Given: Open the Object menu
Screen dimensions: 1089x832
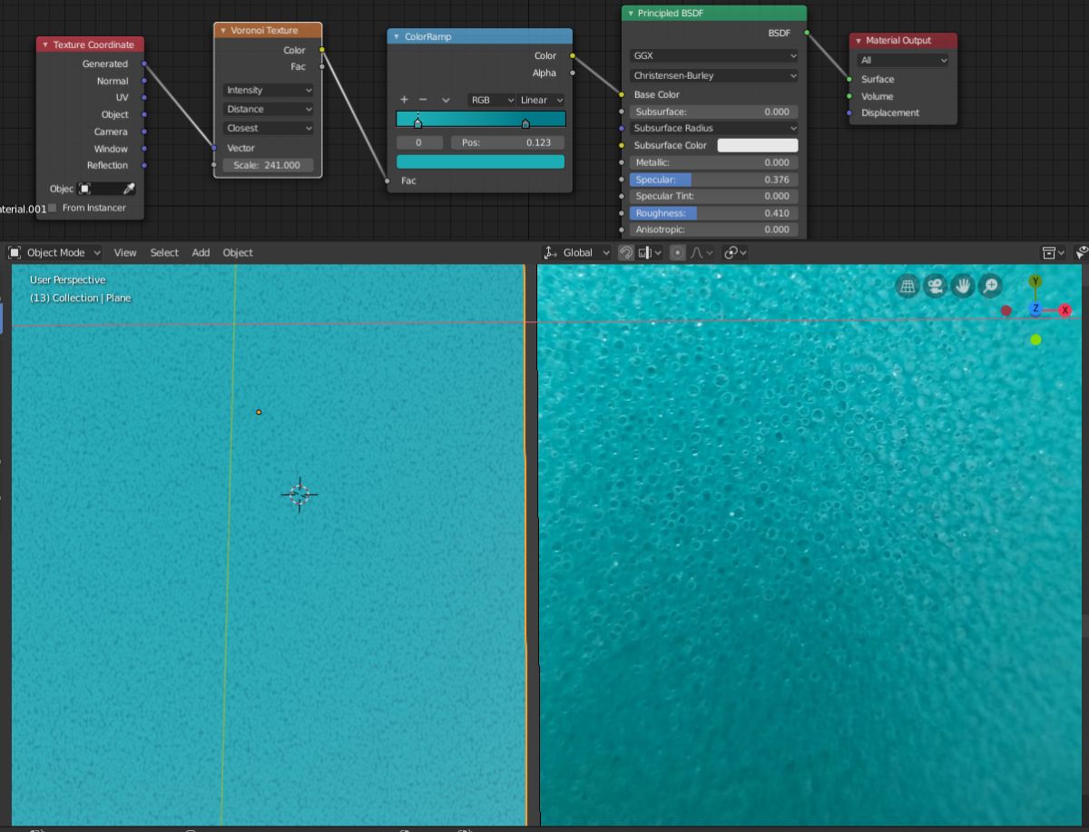Looking at the screenshot, I should coord(238,252).
